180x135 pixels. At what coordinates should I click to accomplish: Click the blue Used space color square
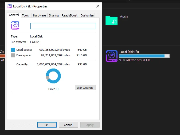pyautogui.click(x=13, y=50)
